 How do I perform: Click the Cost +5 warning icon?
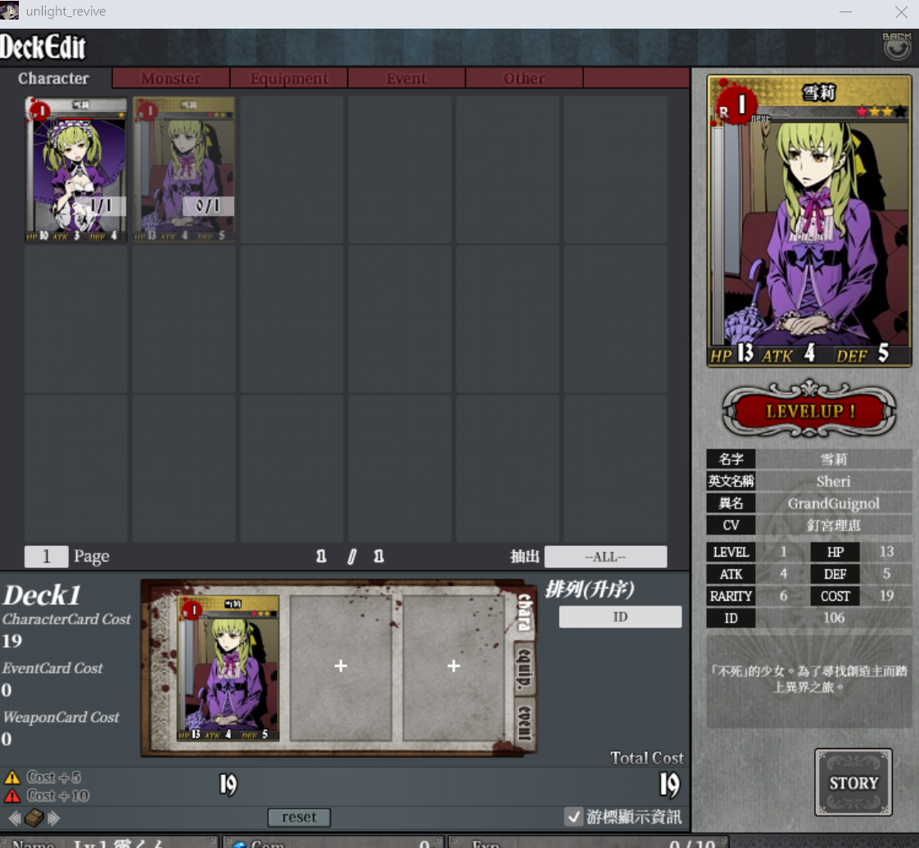[12, 778]
